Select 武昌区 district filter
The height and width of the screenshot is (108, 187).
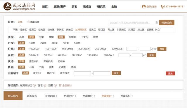(150, 30)
